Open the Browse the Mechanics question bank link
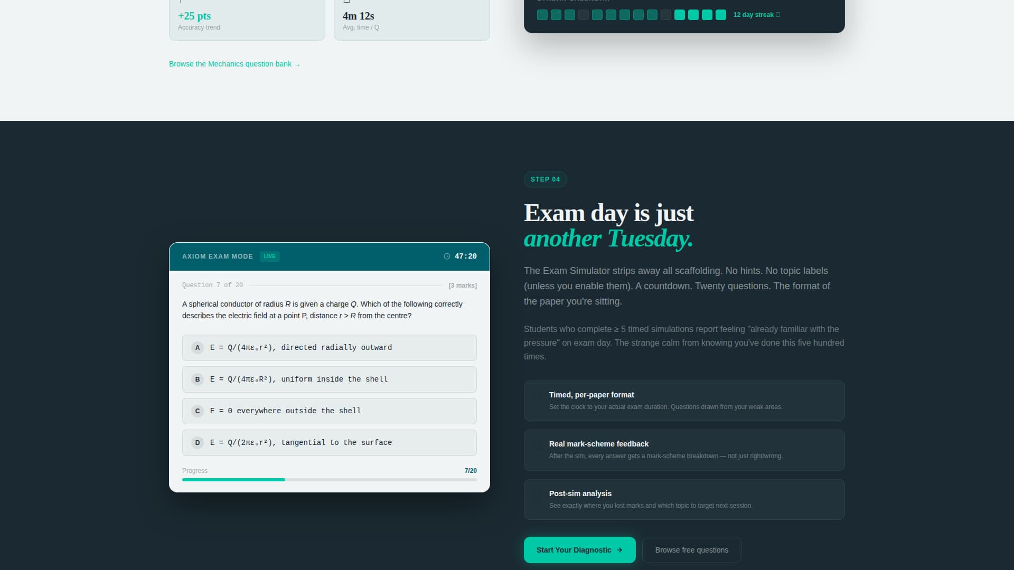This screenshot has height=570, width=1014. point(234,64)
